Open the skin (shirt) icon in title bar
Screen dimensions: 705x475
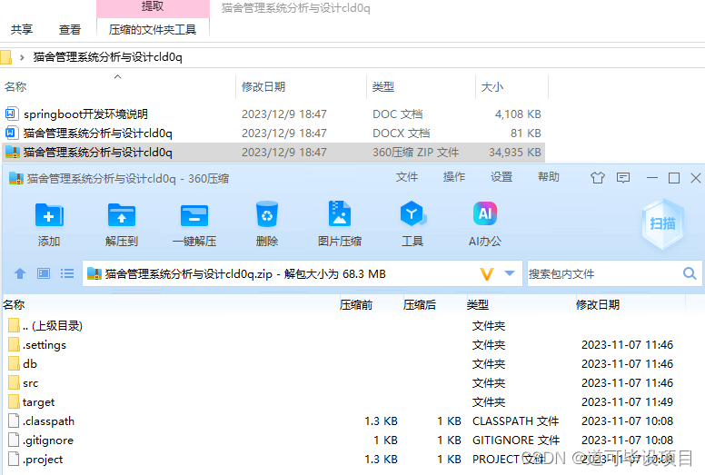tap(598, 178)
